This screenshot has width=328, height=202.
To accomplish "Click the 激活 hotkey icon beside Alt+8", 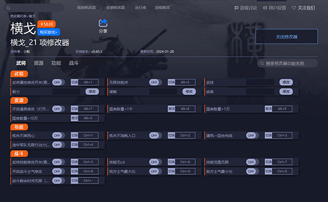I will coord(172,109).
